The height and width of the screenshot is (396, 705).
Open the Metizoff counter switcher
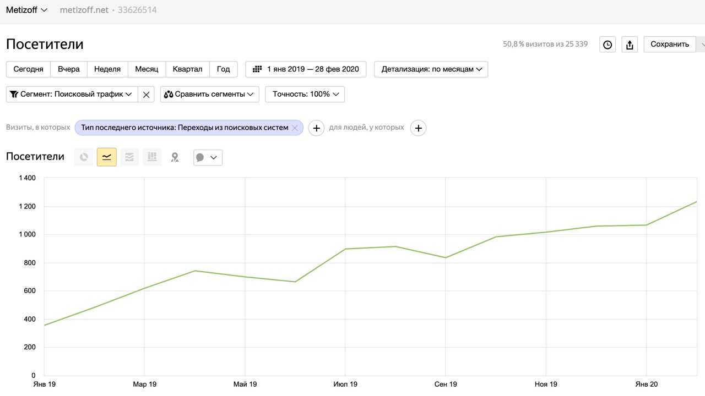pyautogui.click(x=26, y=10)
